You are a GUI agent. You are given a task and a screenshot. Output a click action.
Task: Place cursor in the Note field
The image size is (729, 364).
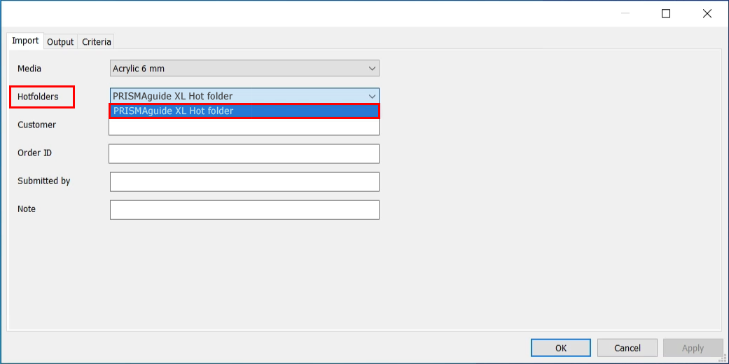[244, 209]
